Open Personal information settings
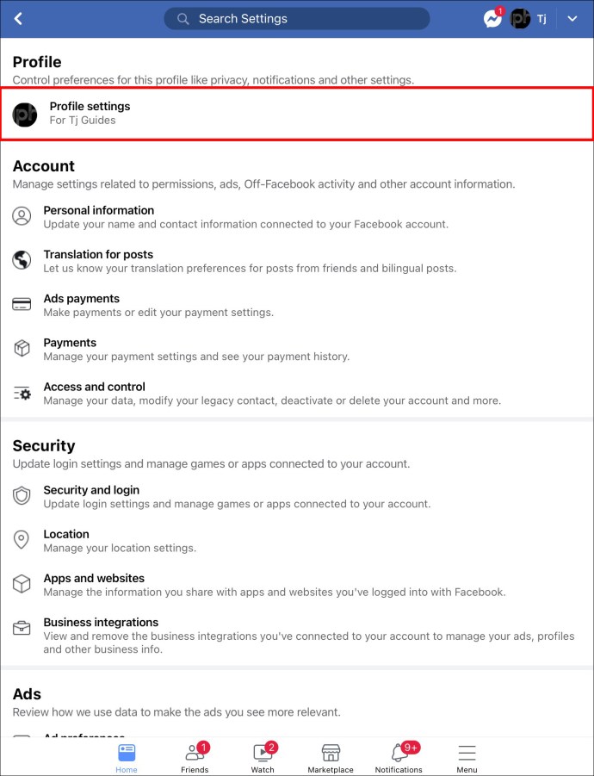This screenshot has width=594, height=776. click(297, 217)
